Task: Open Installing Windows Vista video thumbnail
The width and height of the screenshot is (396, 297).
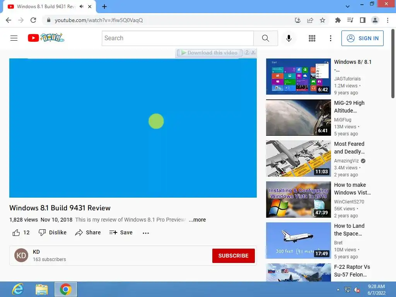Action: (x=298, y=200)
